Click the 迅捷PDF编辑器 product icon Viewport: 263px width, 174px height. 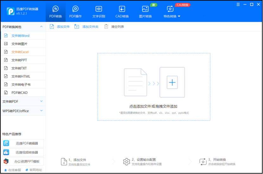(x=6, y=143)
